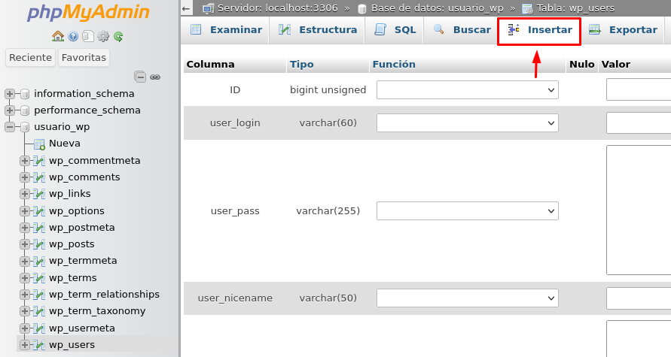Open the documentation help icon
This screenshot has height=357, width=671.
(73, 37)
